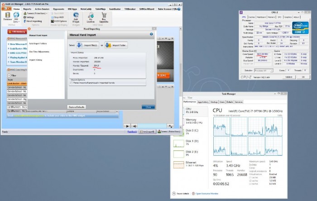Switch to Users tab in Task Manager
The image size is (317, 201).
222,102
